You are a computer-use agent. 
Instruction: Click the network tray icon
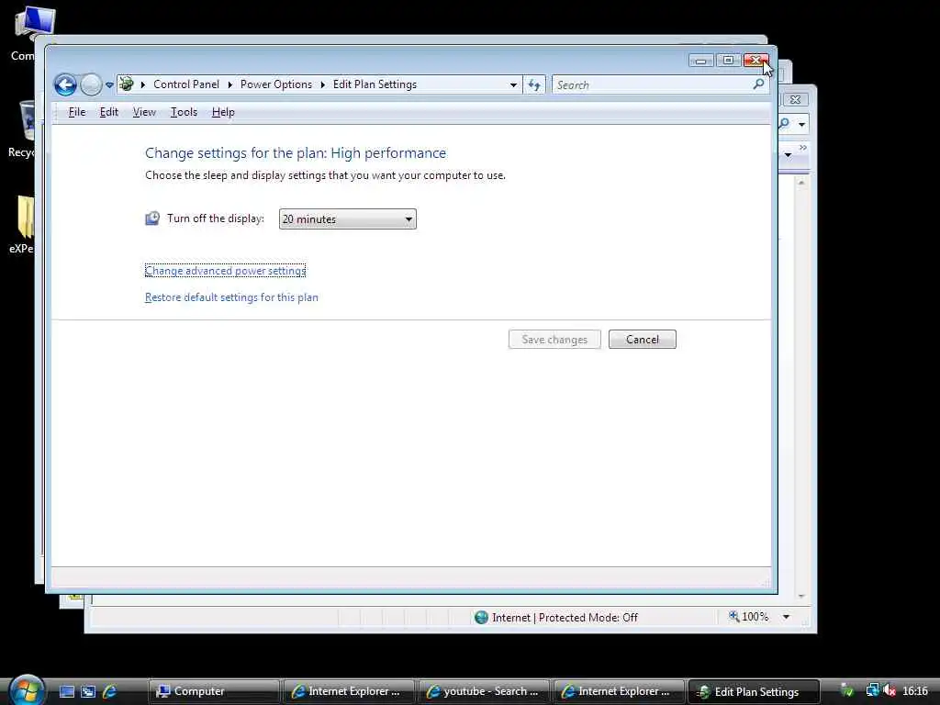click(872, 691)
